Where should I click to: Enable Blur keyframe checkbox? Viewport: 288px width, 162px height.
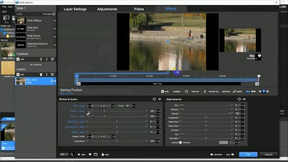tap(180, 105)
